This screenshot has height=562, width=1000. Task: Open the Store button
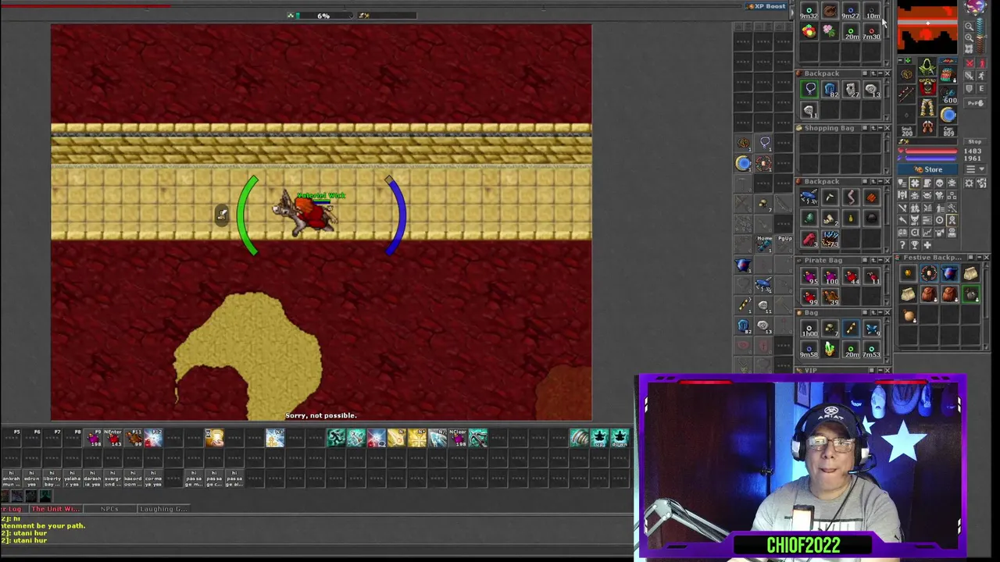point(927,169)
